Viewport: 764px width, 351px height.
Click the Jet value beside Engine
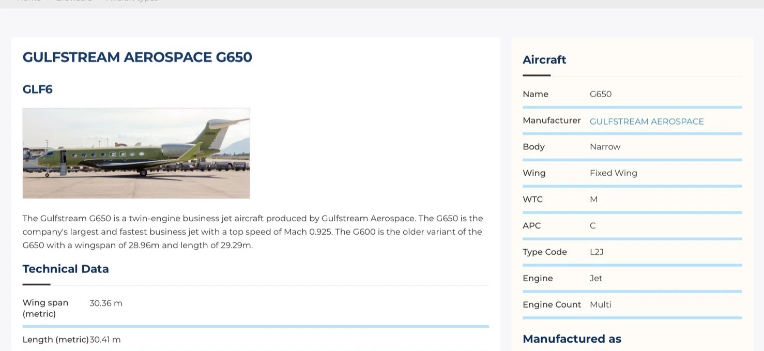coord(596,279)
